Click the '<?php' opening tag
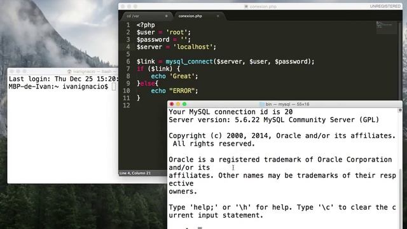Image resolution: width=407 pixels, height=229 pixels. coord(146,25)
